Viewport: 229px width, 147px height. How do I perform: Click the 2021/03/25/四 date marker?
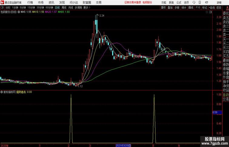click(123, 145)
